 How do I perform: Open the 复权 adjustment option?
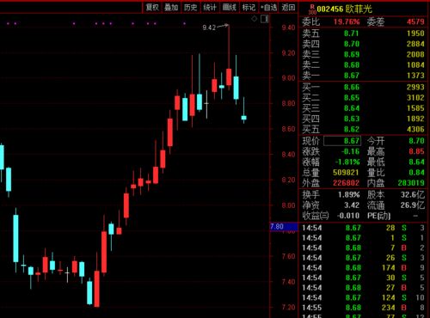(152, 8)
